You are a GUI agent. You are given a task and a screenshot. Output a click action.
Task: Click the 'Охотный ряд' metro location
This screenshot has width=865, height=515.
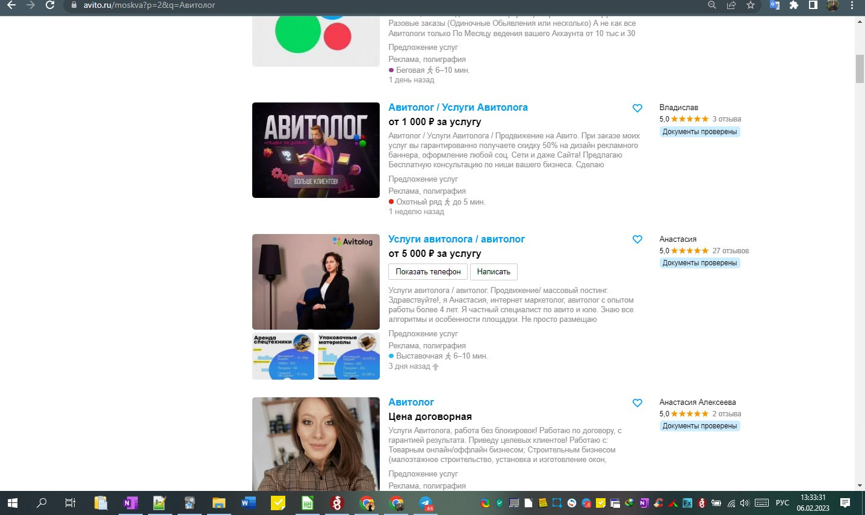(x=418, y=202)
